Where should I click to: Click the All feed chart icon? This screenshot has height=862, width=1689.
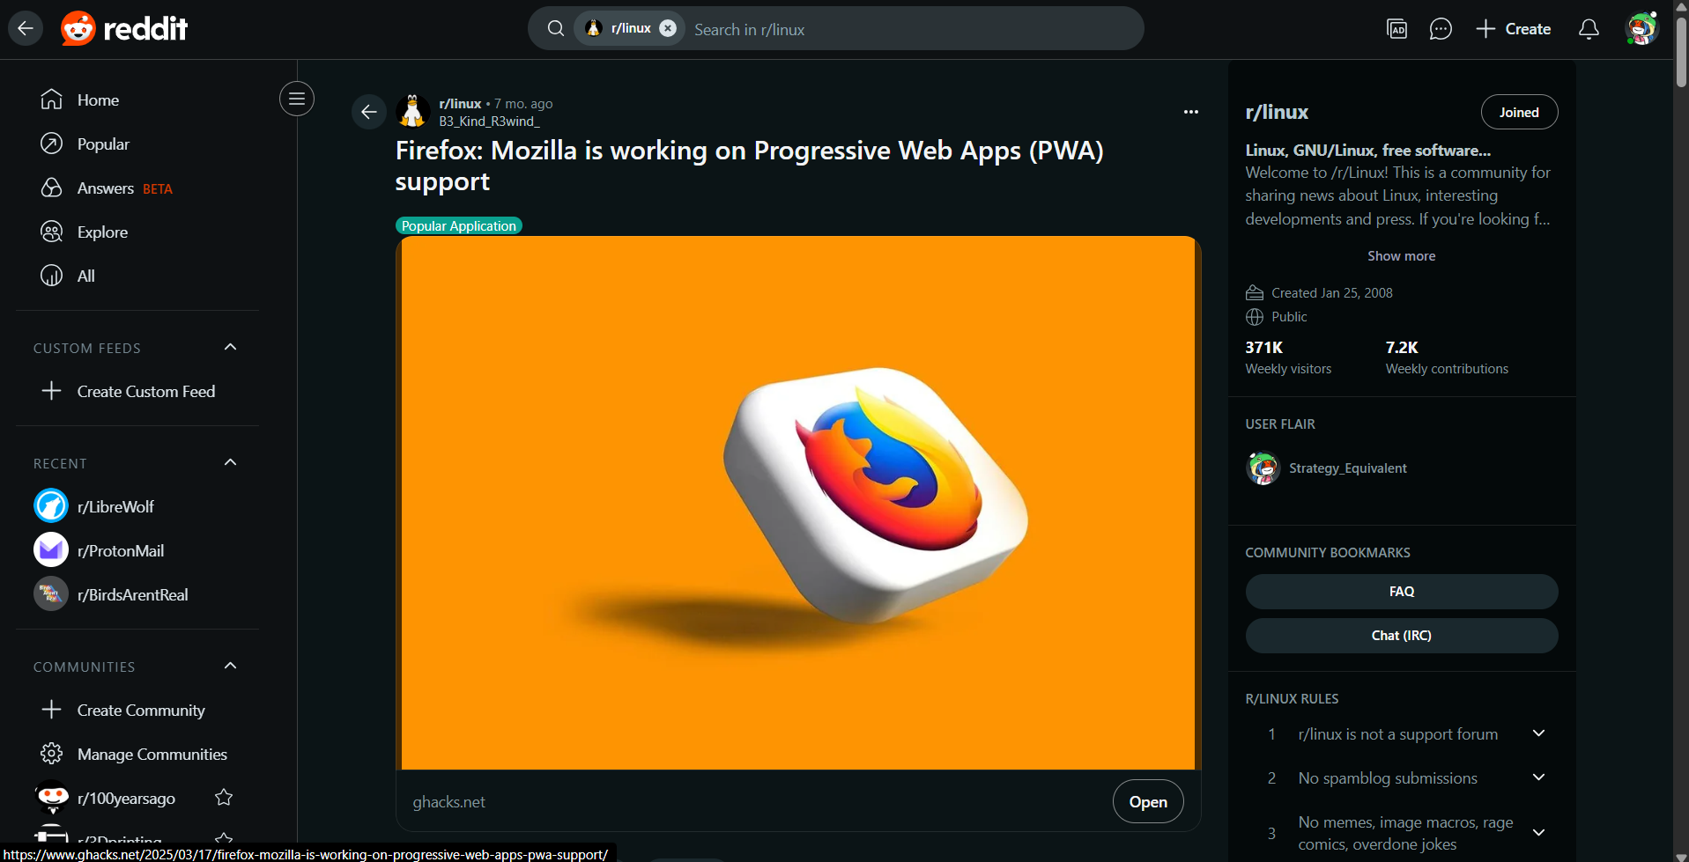[x=52, y=276]
